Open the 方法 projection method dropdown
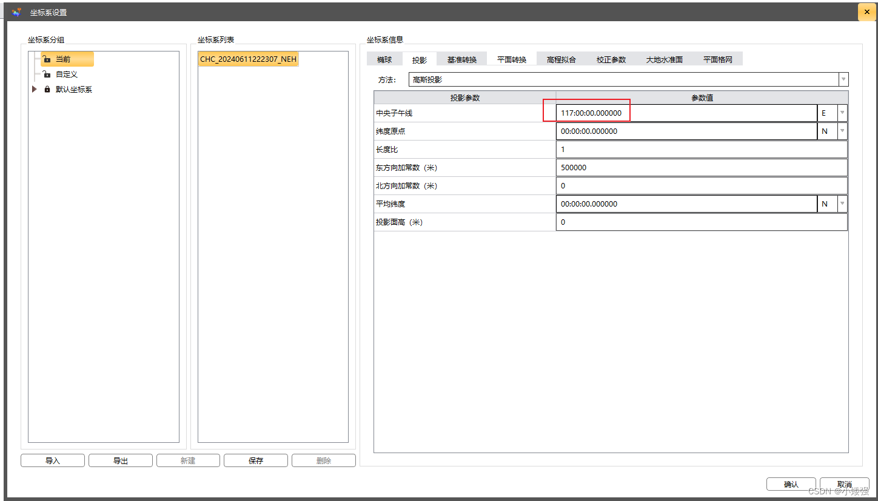The height and width of the screenshot is (501, 878). [843, 79]
